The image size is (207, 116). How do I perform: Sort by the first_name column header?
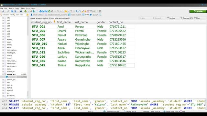pos(64,22)
